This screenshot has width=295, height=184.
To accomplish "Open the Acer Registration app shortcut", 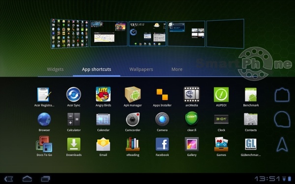I will (x=44, y=94).
